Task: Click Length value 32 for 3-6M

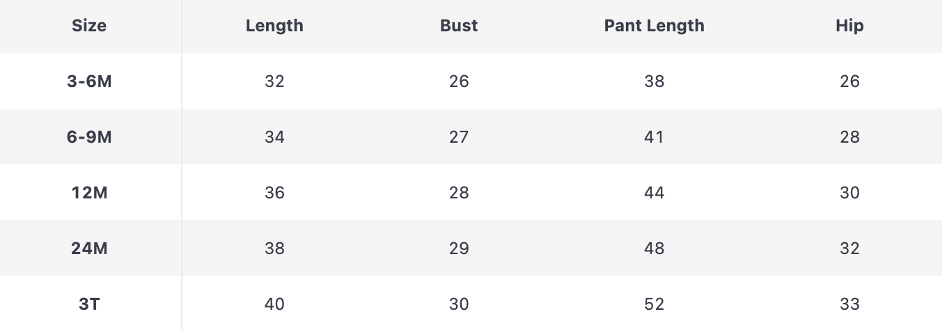Action: [274, 81]
